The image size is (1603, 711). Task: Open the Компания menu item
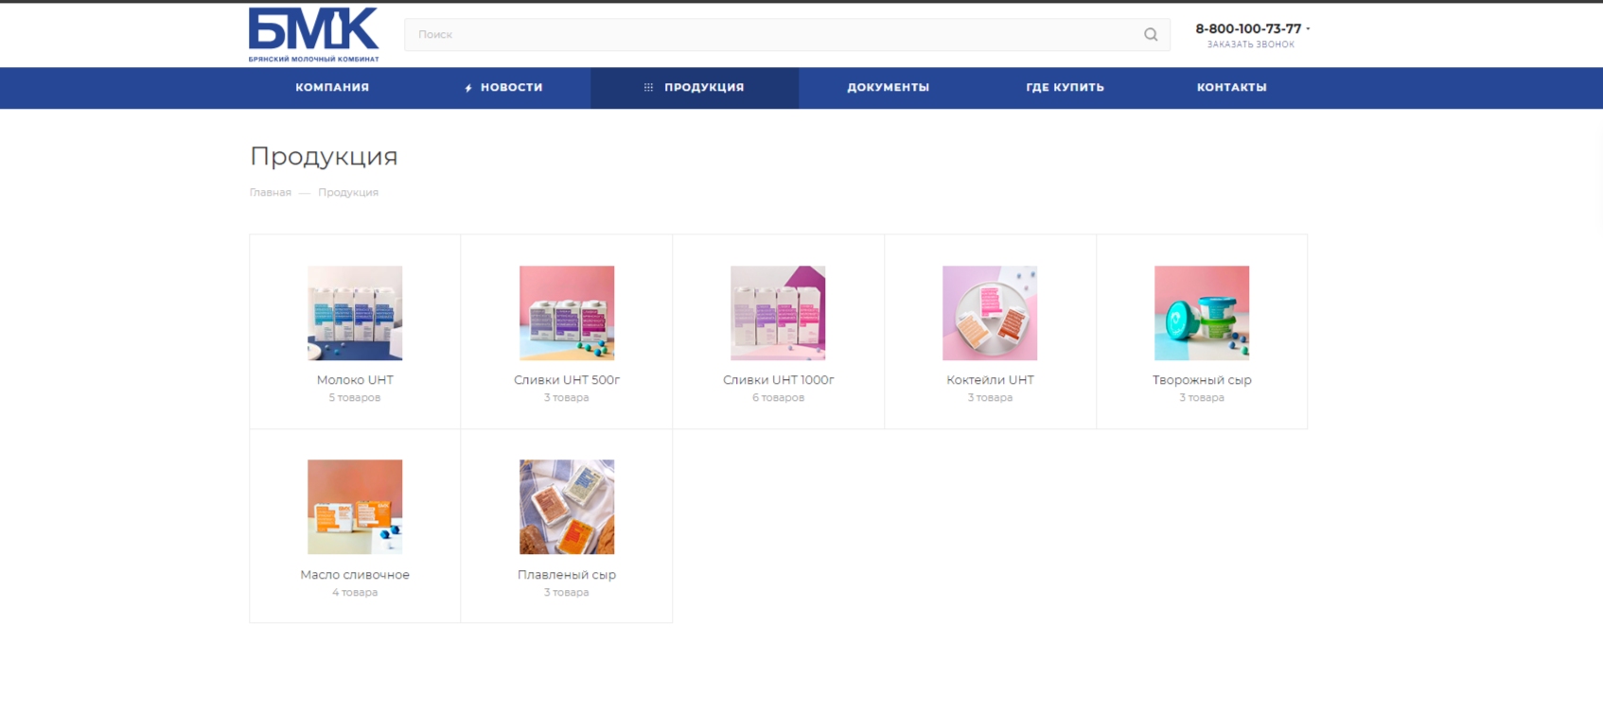332,88
